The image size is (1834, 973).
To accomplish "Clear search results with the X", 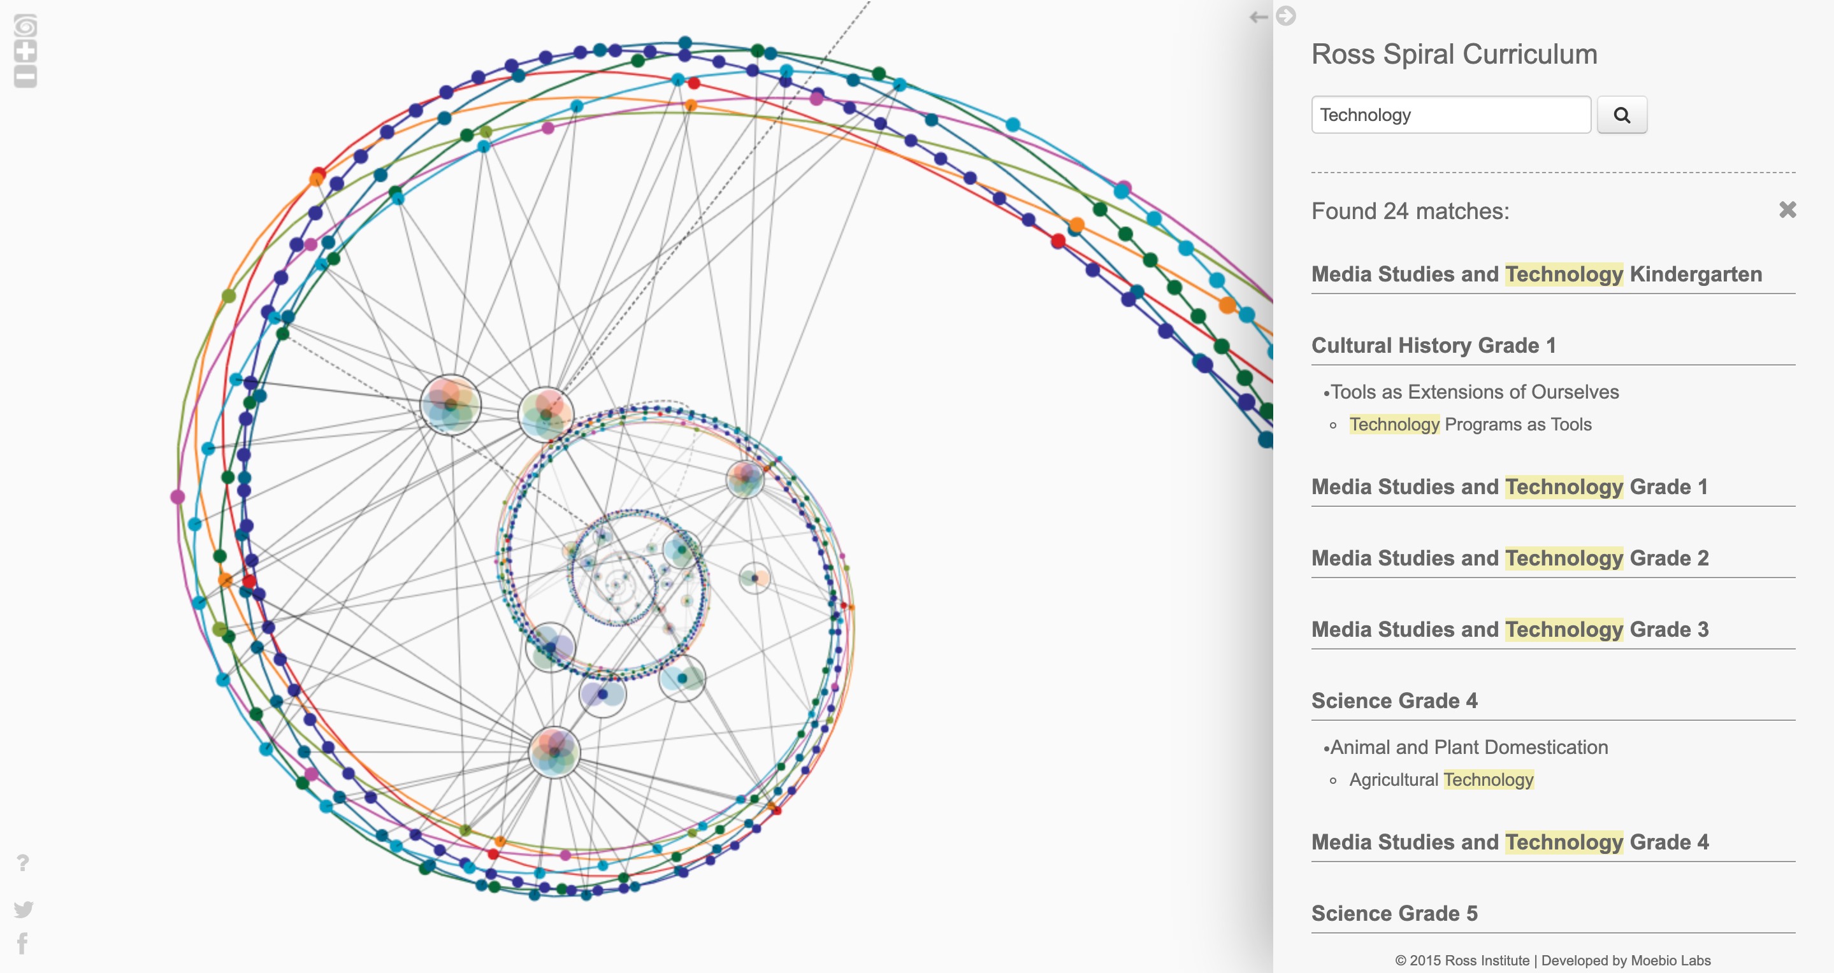I will (x=1787, y=210).
